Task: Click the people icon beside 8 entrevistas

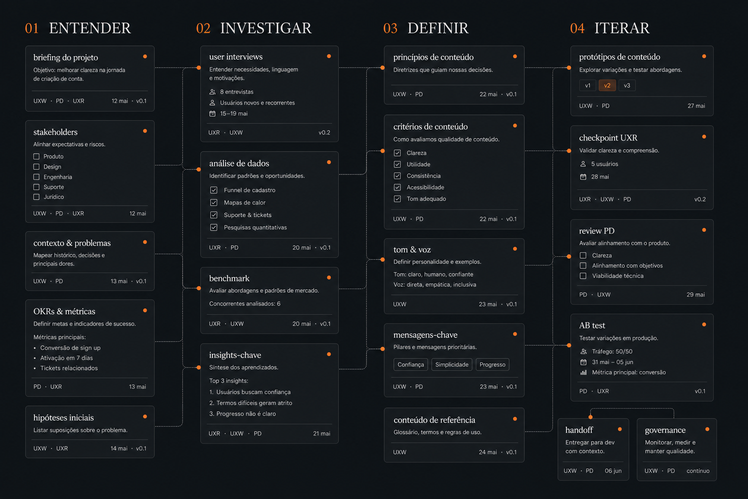Action: [212, 92]
